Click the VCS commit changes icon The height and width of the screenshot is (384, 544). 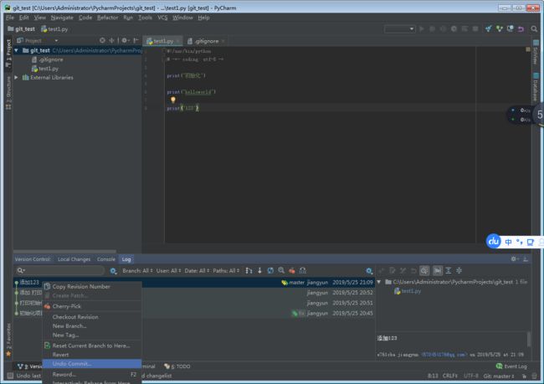click(x=500, y=28)
